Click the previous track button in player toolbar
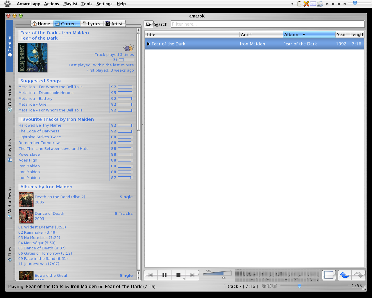This screenshot has height=298, width=372. coord(151,275)
